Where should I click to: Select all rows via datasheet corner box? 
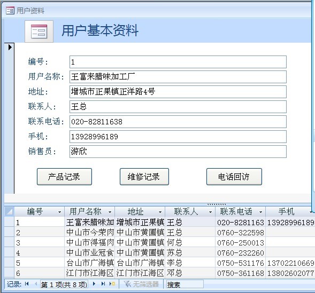tap(9, 211)
